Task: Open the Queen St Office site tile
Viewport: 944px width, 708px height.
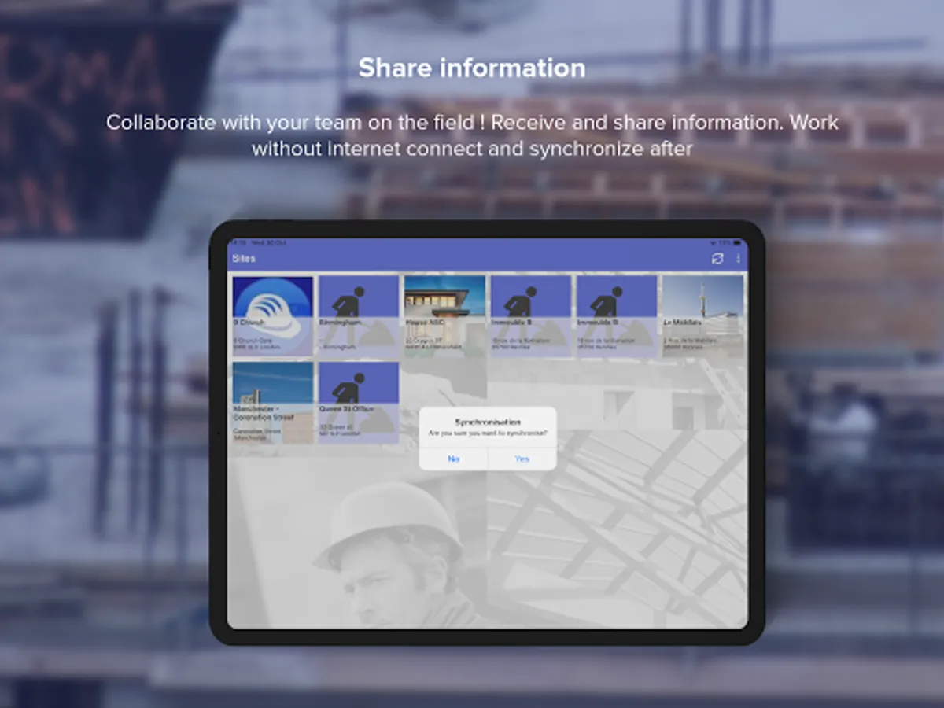Action: point(359,403)
